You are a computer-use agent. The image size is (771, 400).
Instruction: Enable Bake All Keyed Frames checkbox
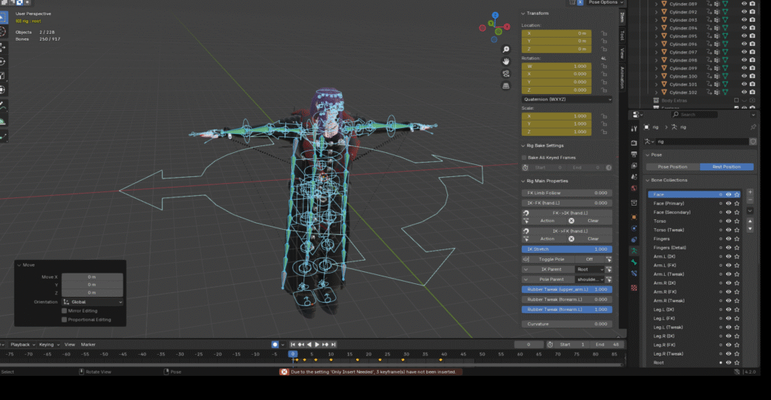[525, 157]
